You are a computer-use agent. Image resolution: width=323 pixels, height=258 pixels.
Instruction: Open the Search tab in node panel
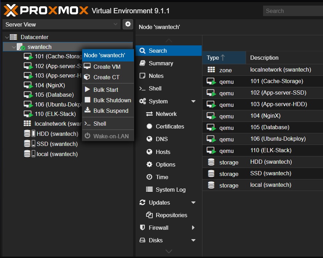[169, 51]
